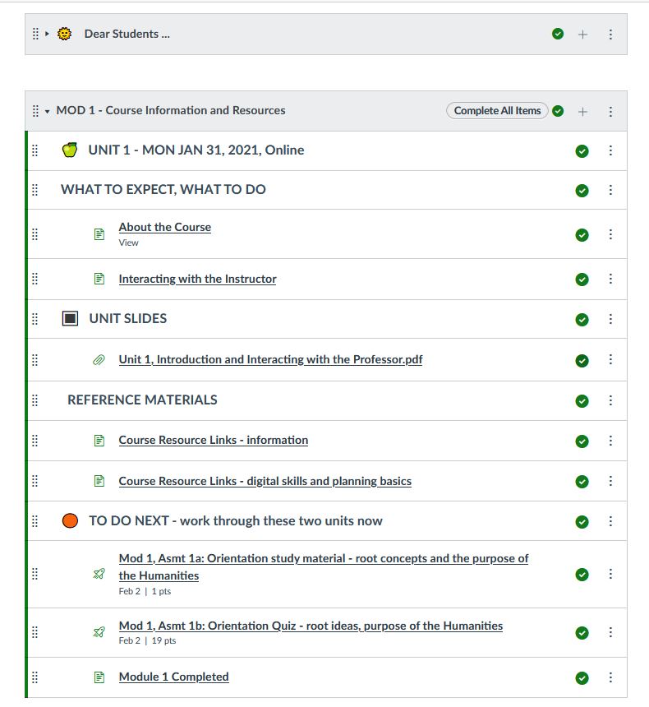
Task: Collapse the MOD 1 module using its arrow
Action: [48, 111]
